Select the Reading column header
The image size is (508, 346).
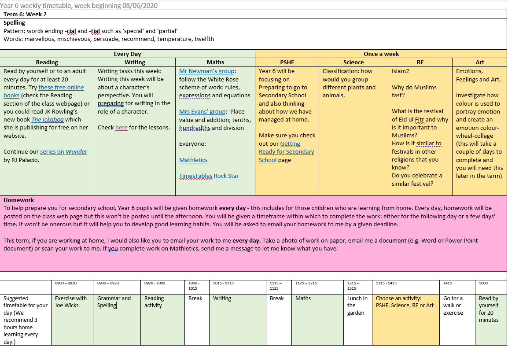tap(47, 63)
